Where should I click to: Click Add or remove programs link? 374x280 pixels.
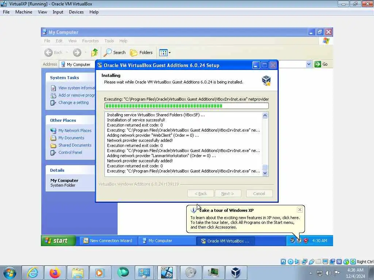77,95
